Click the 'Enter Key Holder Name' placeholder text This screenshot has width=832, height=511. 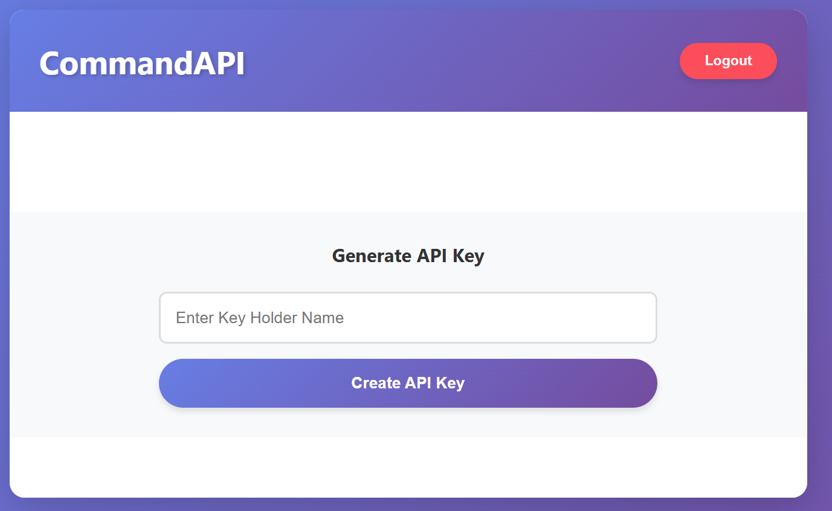(x=260, y=318)
